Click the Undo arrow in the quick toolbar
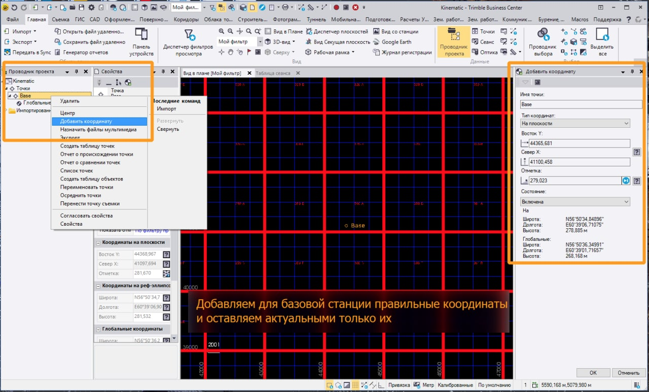This screenshot has width=649, height=392. [14, 8]
